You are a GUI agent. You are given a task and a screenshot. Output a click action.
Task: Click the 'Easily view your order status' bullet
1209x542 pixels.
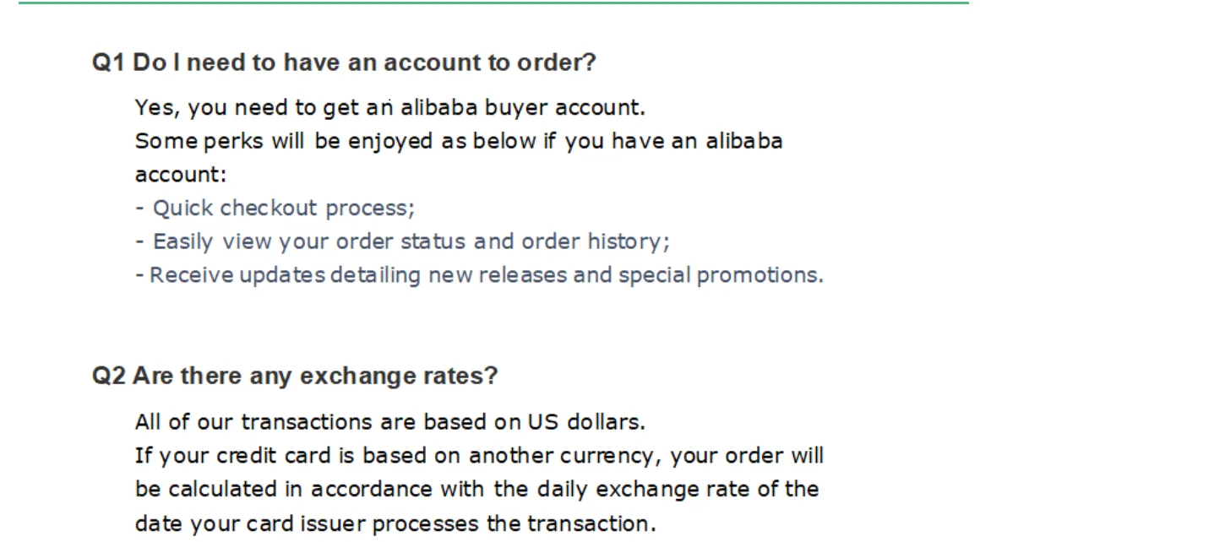click(x=402, y=241)
